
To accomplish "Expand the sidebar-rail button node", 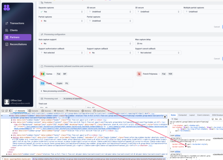I will point(12,137).
